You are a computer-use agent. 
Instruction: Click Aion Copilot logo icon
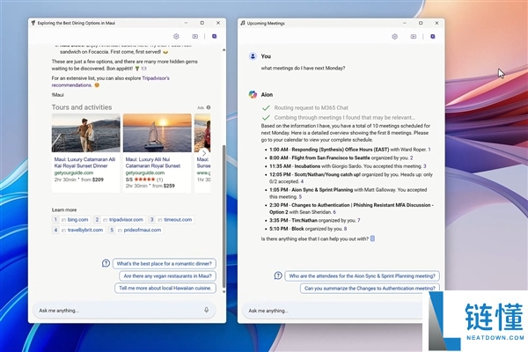point(253,95)
